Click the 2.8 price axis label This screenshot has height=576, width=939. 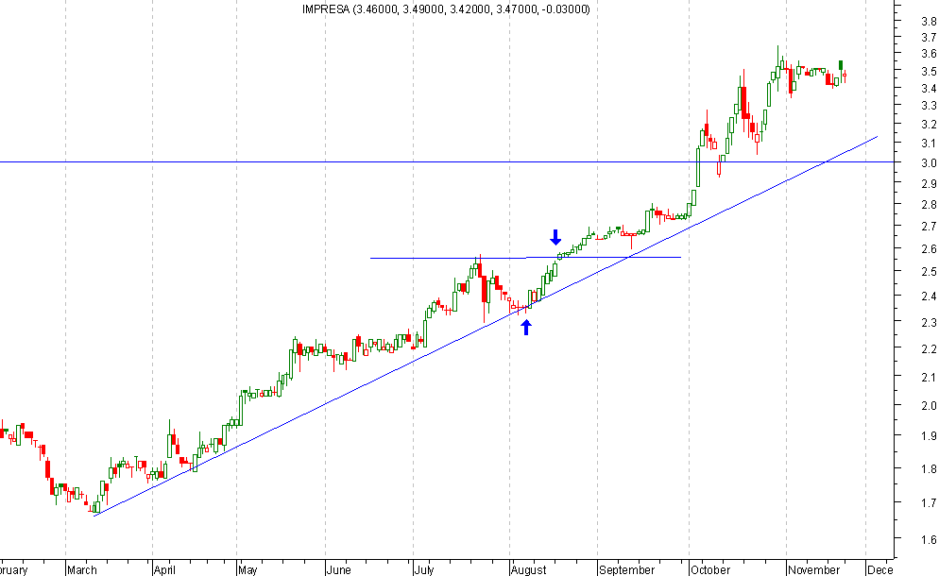click(x=929, y=205)
